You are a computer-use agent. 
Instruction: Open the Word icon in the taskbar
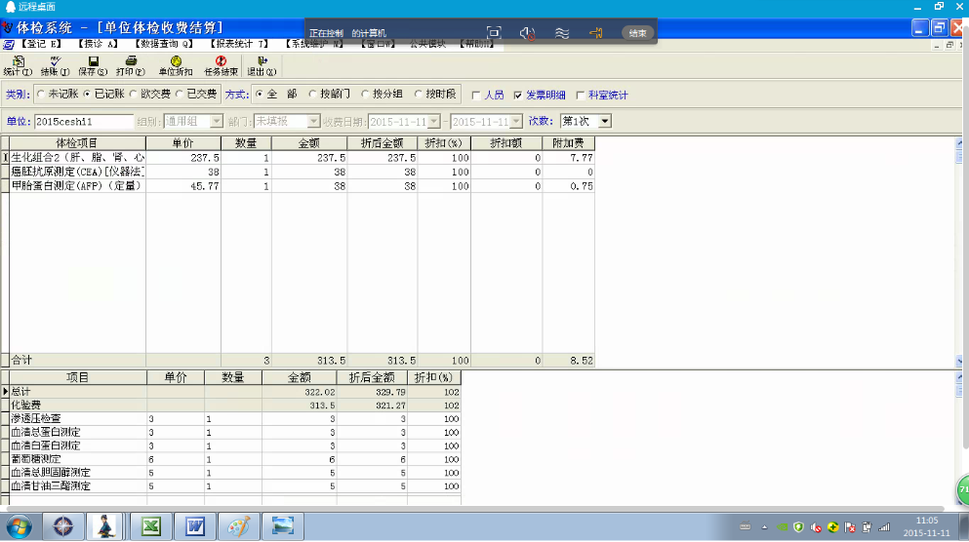click(x=194, y=526)
